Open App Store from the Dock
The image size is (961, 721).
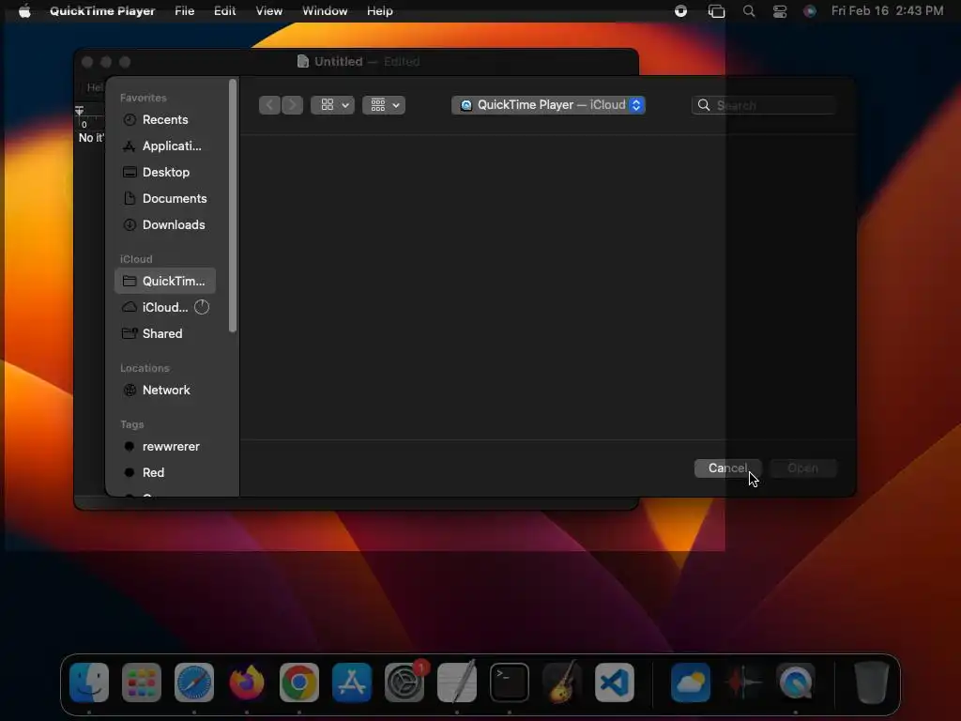(352, 683)
